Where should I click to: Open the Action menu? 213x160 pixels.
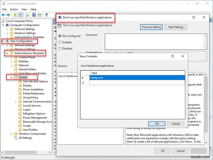(14, 9)
